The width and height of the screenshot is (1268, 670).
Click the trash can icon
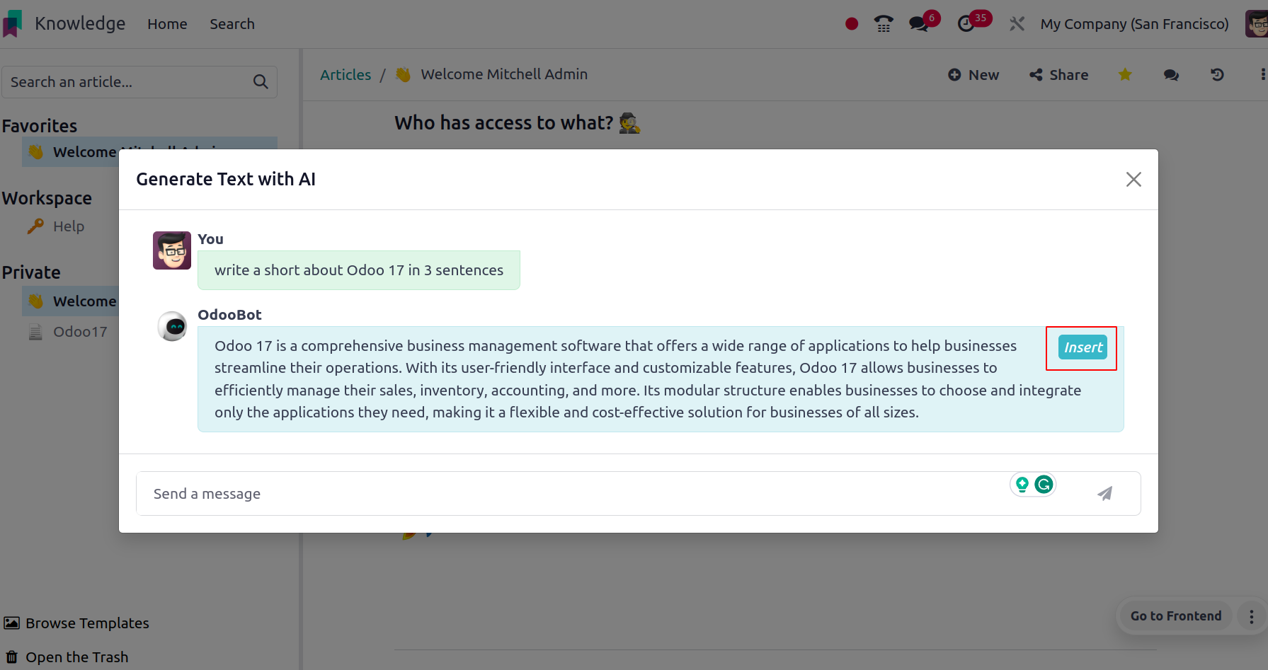pyautogui.click(x=12, y=657)
